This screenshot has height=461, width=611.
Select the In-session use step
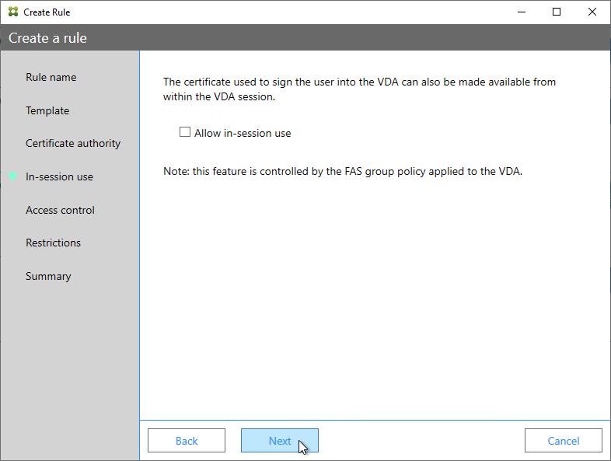pos(59,177)
